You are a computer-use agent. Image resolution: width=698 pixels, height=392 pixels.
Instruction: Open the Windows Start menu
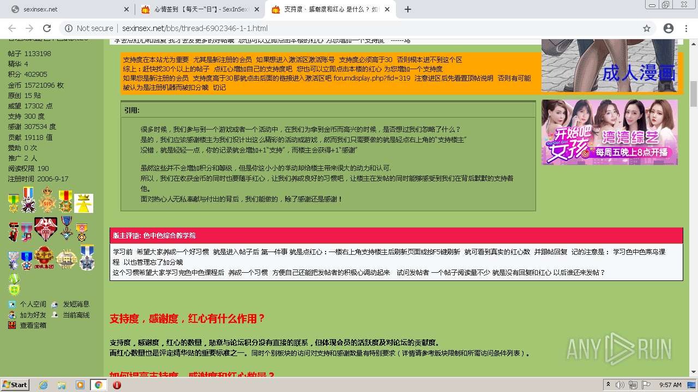click(x=15, y=384)
